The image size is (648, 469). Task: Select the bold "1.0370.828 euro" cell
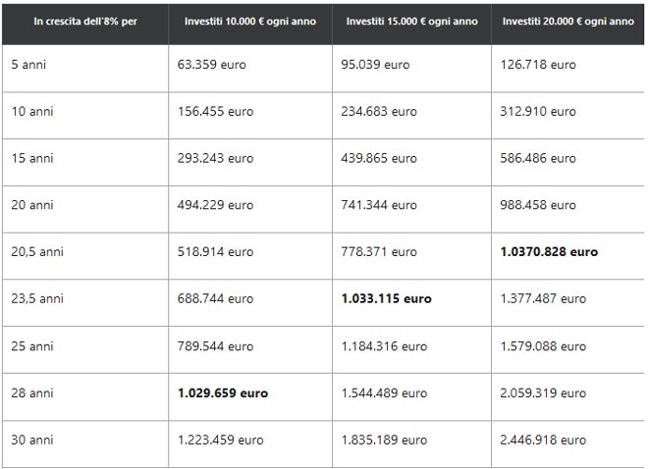(x=549, y=252)
